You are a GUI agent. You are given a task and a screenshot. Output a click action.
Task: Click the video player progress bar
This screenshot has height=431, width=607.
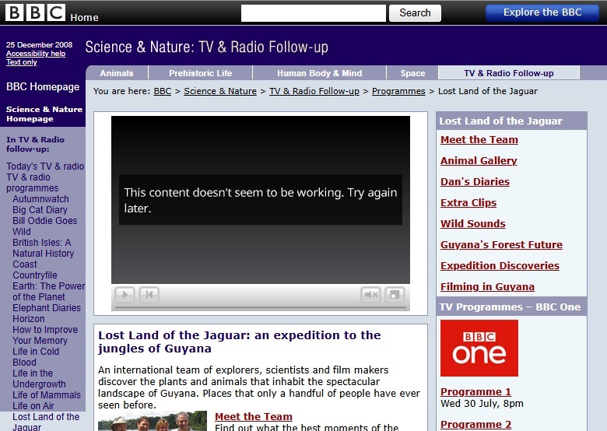pyautogui.click(x=261, y=307)
